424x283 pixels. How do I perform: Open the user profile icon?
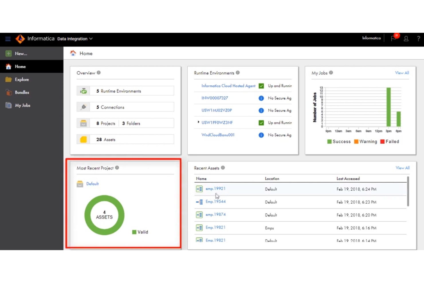pos(406,38)
